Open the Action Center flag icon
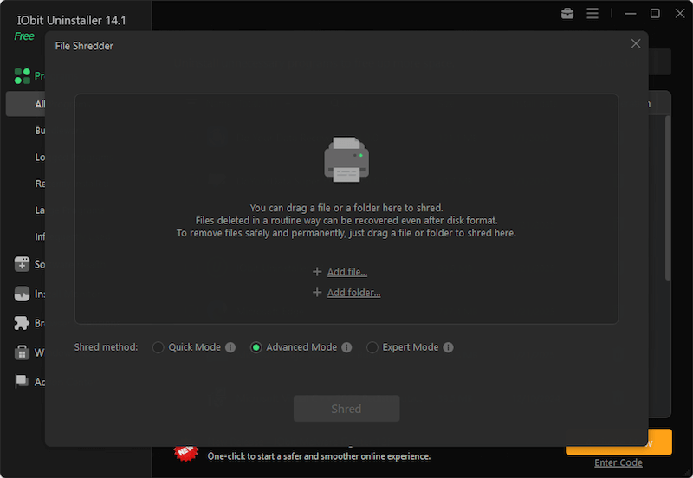Viewport: 693px width, 478px height. click(x=22, y=382)
